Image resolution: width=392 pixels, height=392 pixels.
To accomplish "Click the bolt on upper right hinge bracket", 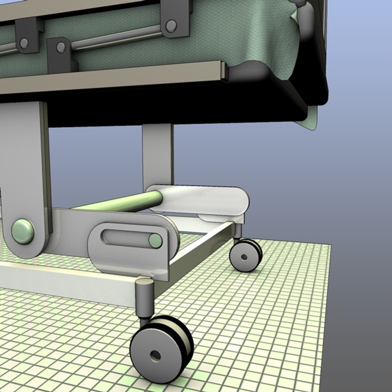I will point(171,26).
